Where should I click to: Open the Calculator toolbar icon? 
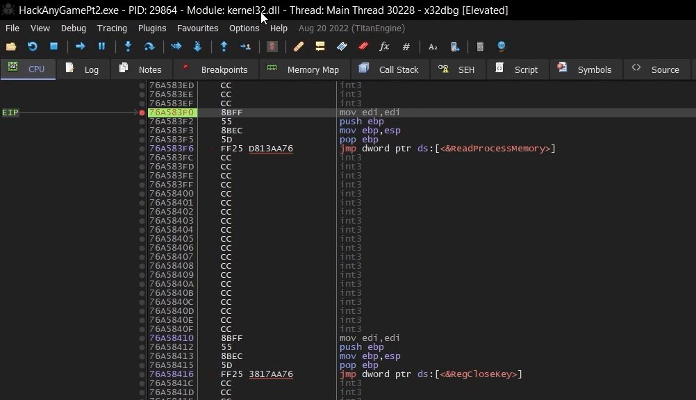pyautogui.click(x=479, y=46)
